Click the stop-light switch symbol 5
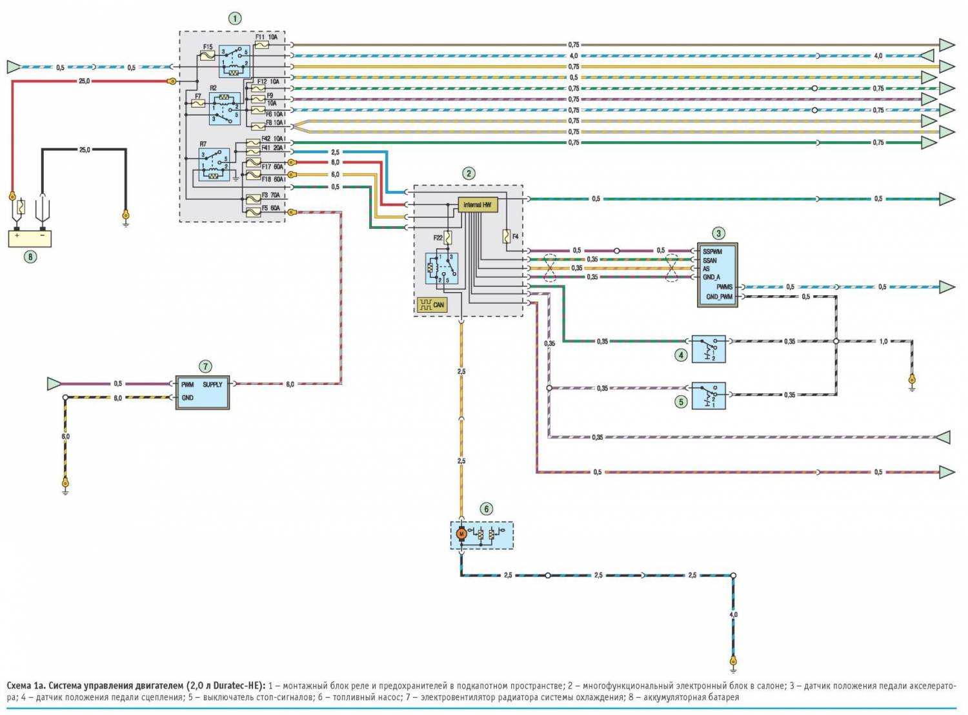Image resolution: width=968 pixels, height=715 pixels. pos(708,396)
